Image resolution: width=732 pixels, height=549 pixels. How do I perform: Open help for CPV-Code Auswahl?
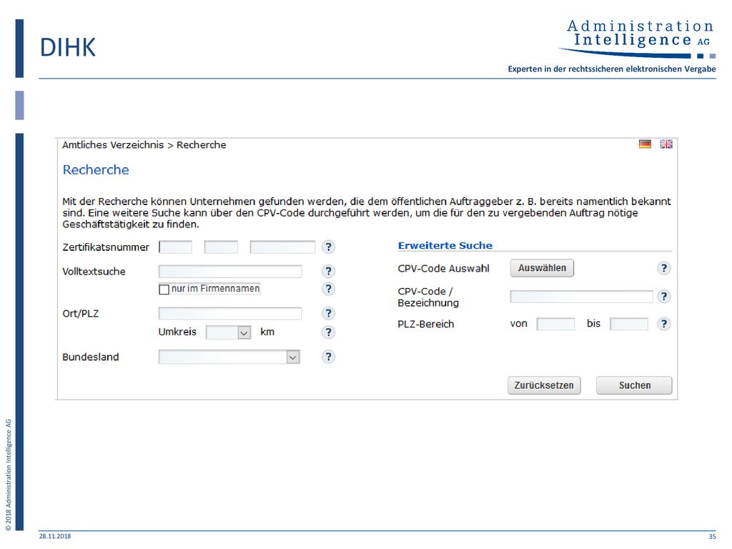click(x=664, y=269)
